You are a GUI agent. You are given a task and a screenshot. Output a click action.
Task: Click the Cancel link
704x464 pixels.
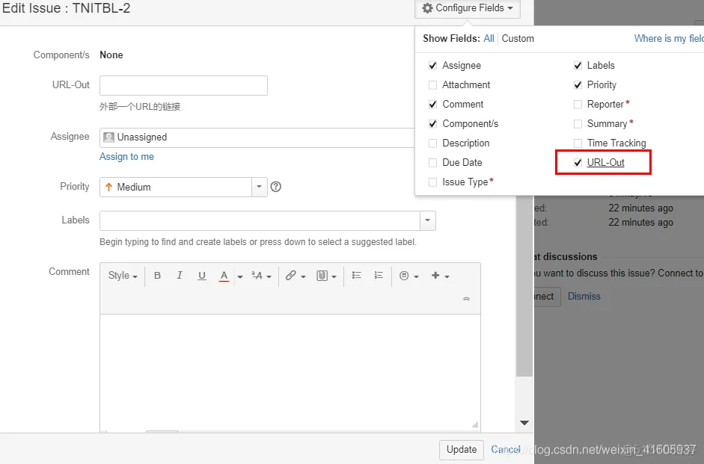pos(506,449)
